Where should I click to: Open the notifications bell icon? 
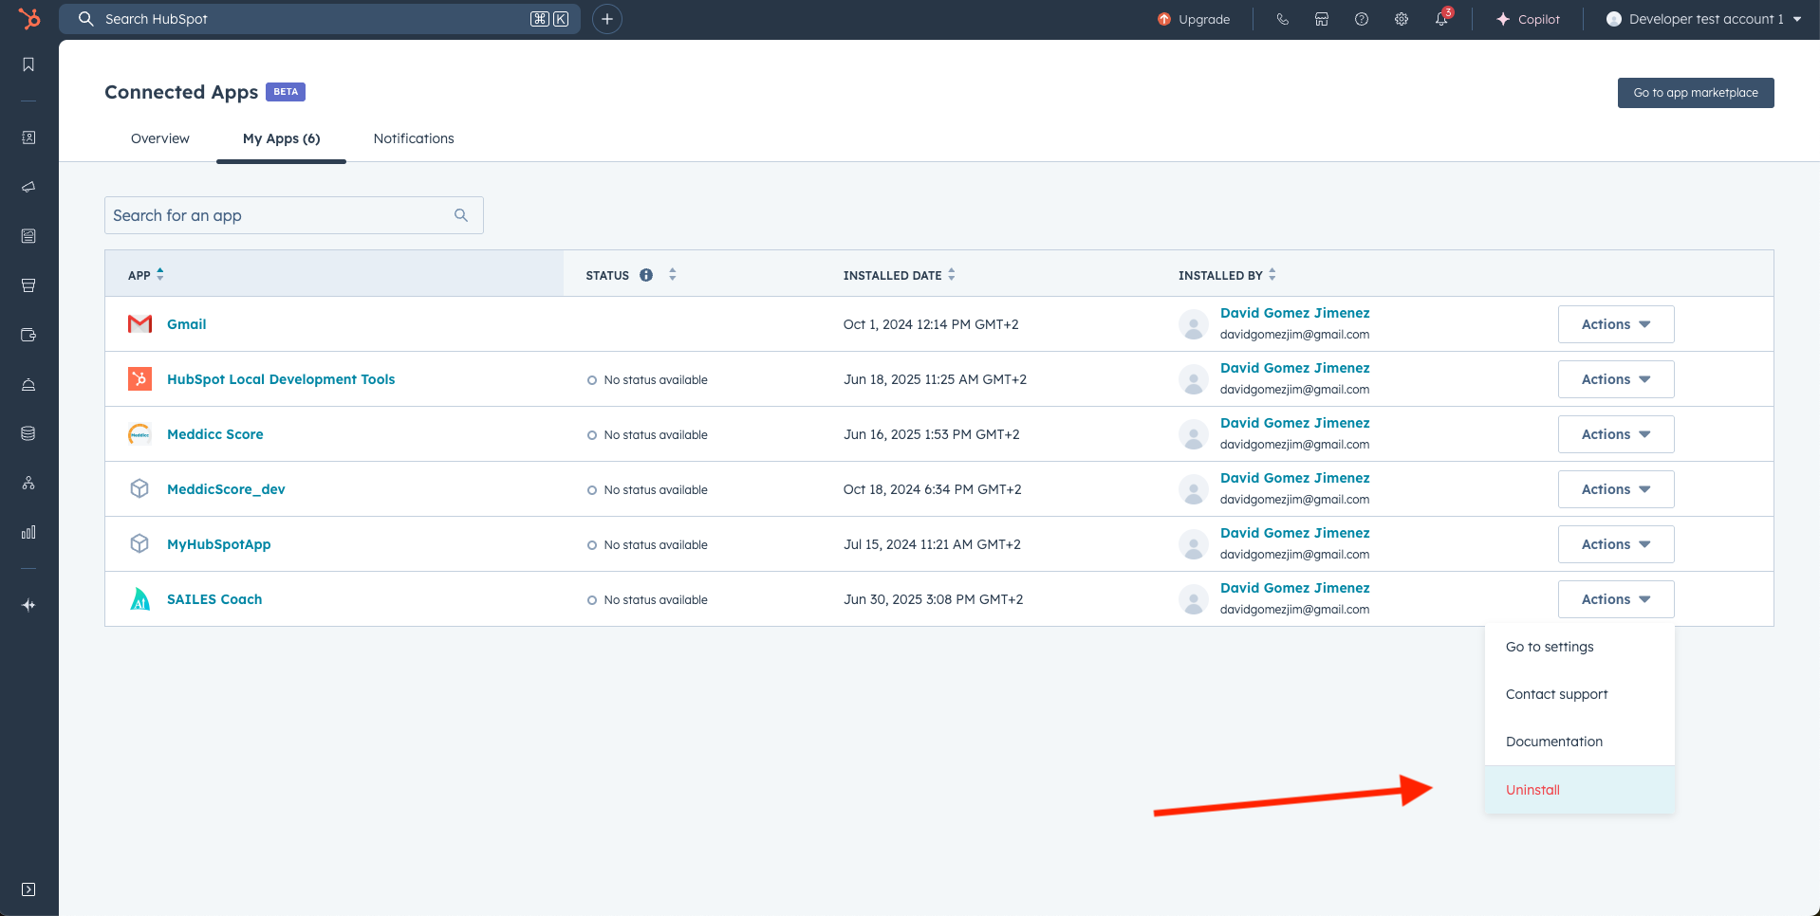point(1441,19)
